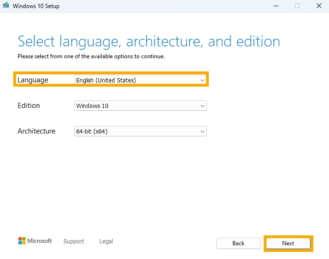Viewport: 329px width, 259px height.
Task: Select the Windows 10 edition combo box
Action: [x=141, y=106]
